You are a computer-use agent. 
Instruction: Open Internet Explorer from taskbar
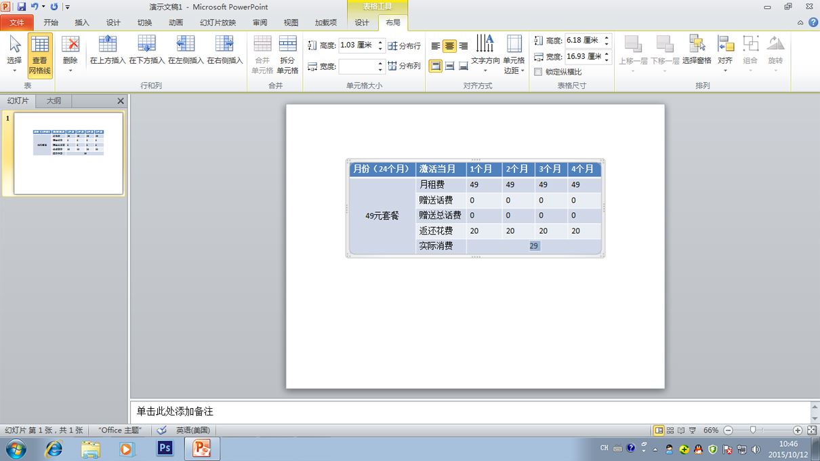click(x=54, y=449)
